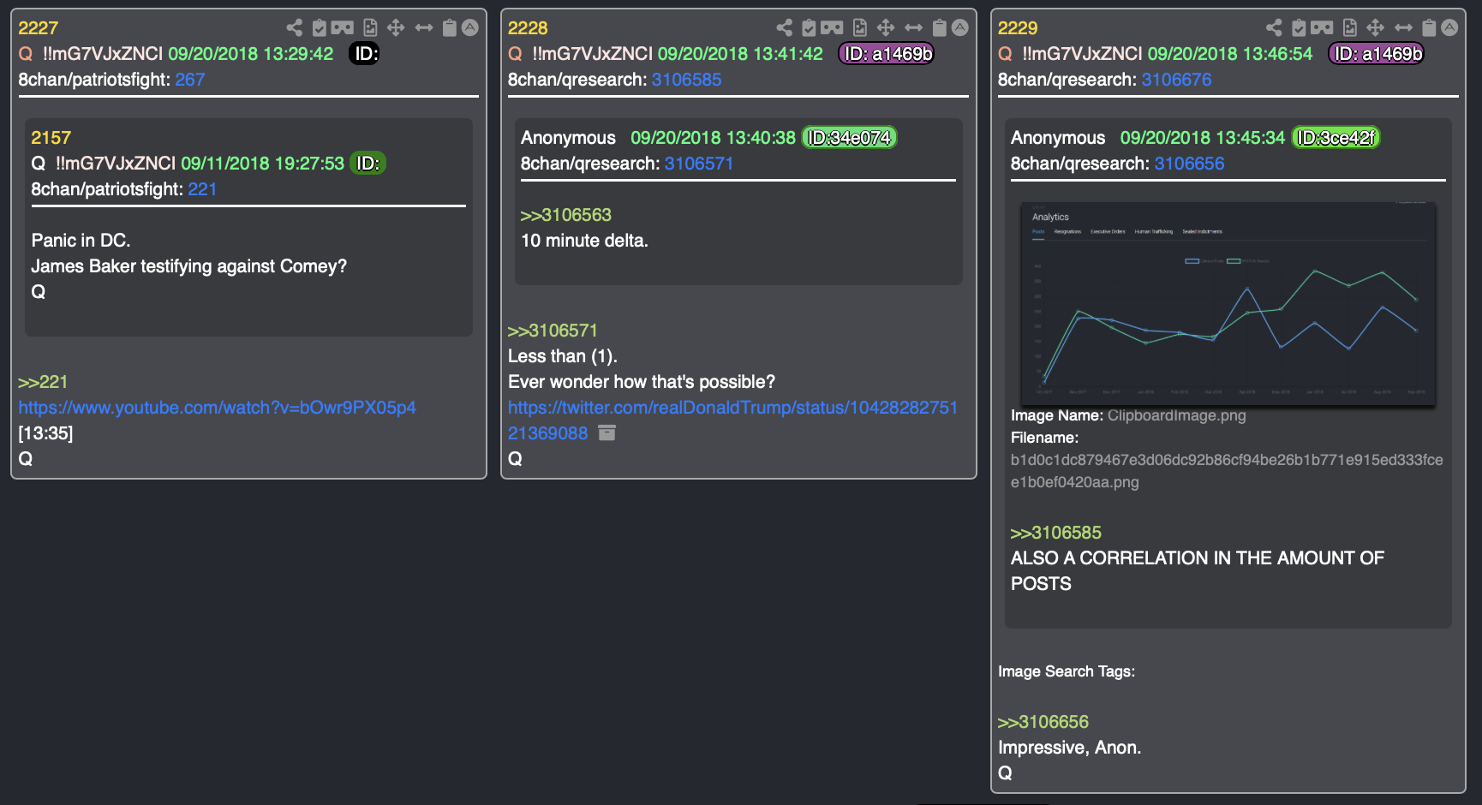Open archive icon beside the Twitter link
The width and height of the screenshot is (1482, 805).
click(x=607, y=432)
